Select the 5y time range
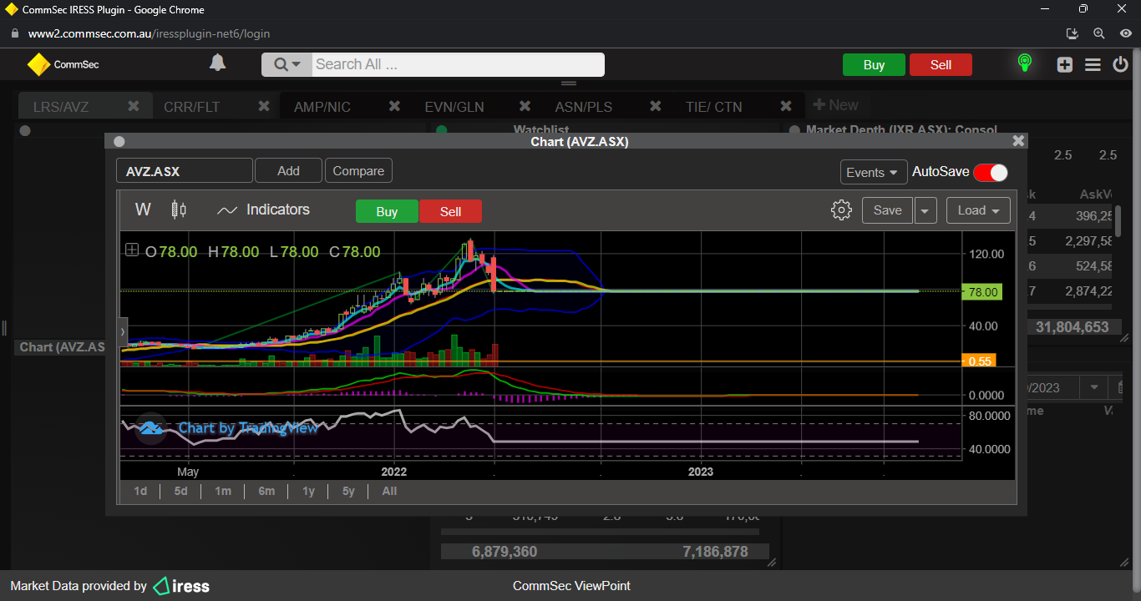The image size is (1141, 601). (x=349, y=492)
